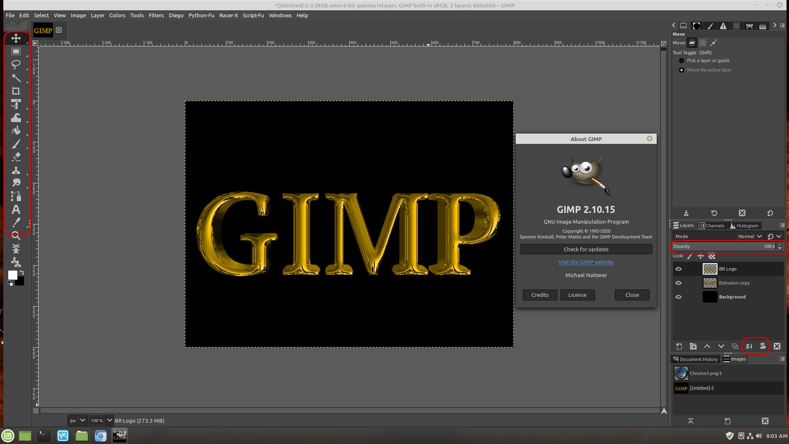The image size is (789, 444).
Task: Raise the active layer one step
Action: (x=707, y=346)
